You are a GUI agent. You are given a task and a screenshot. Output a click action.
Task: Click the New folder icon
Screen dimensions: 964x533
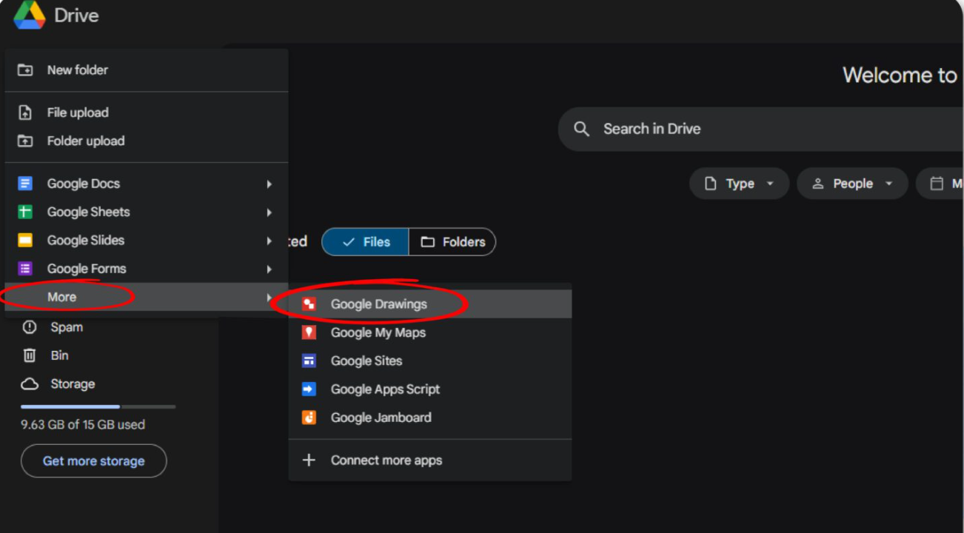(25, 70)
